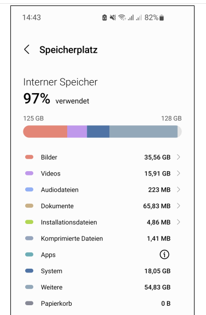The width and height of the screenshot is (206, 315).
Task: Expand Videos with its chevron arrow
Action: click(179, 173)
